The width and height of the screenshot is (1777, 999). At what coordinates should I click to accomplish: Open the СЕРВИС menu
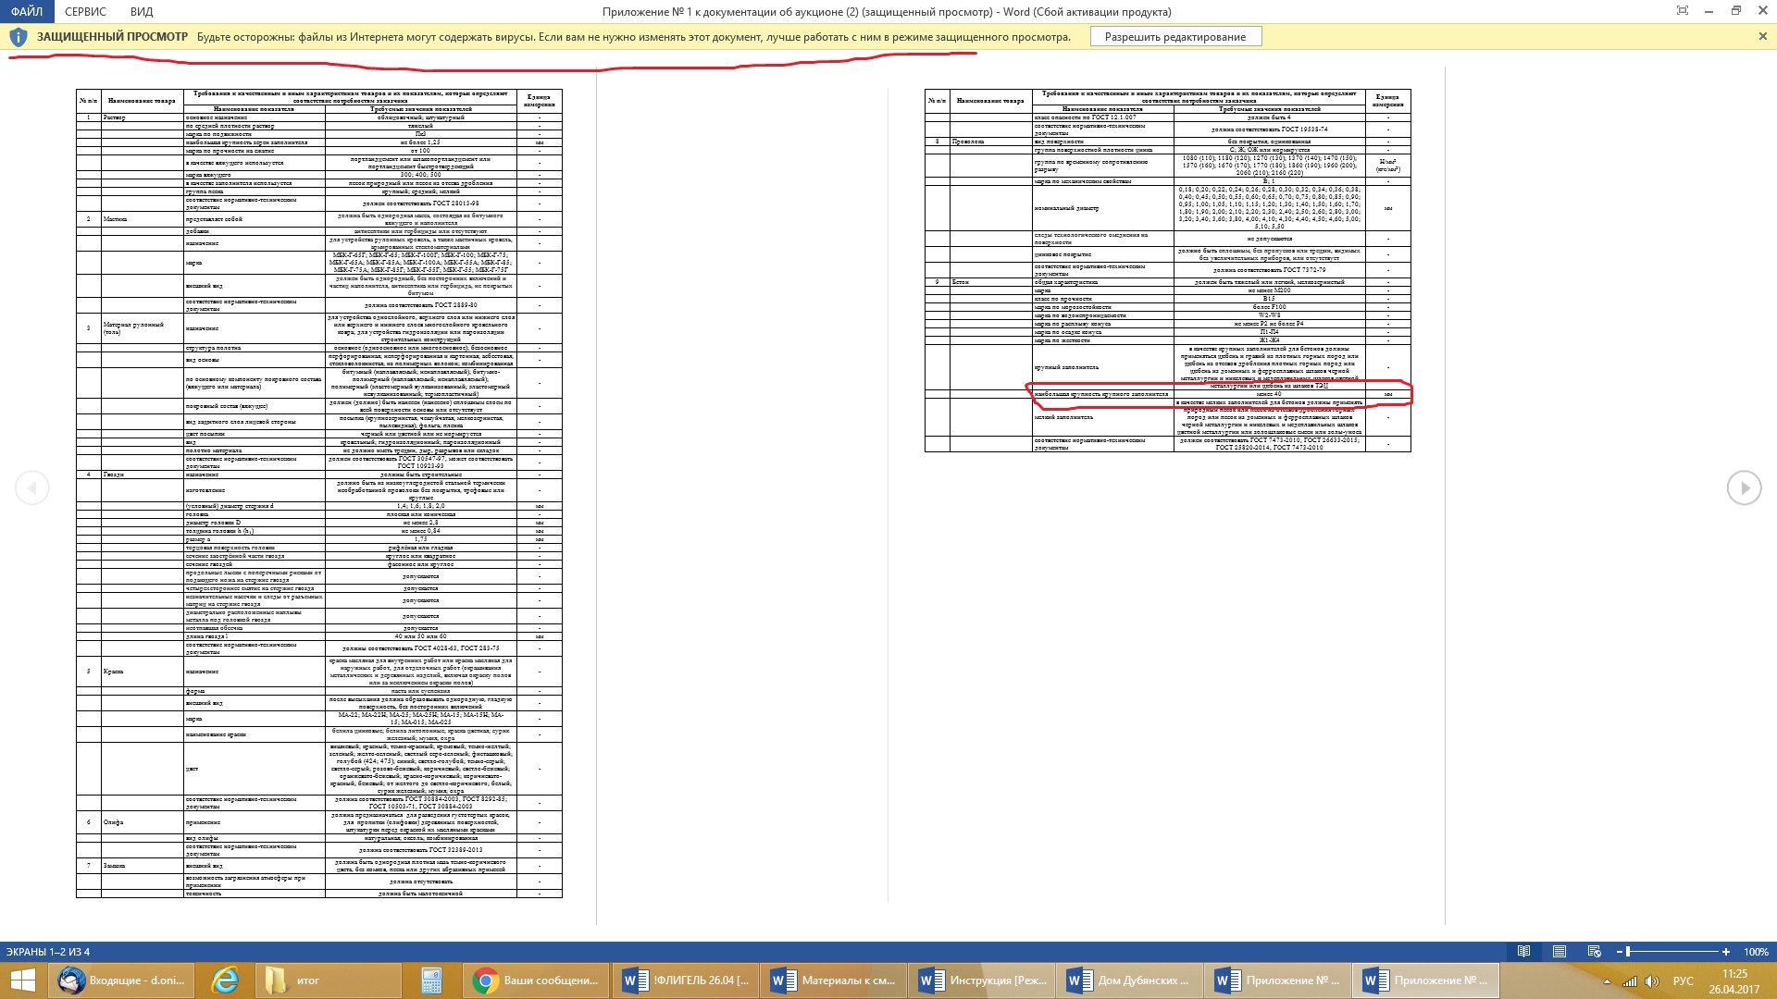(x=85, y=12)
